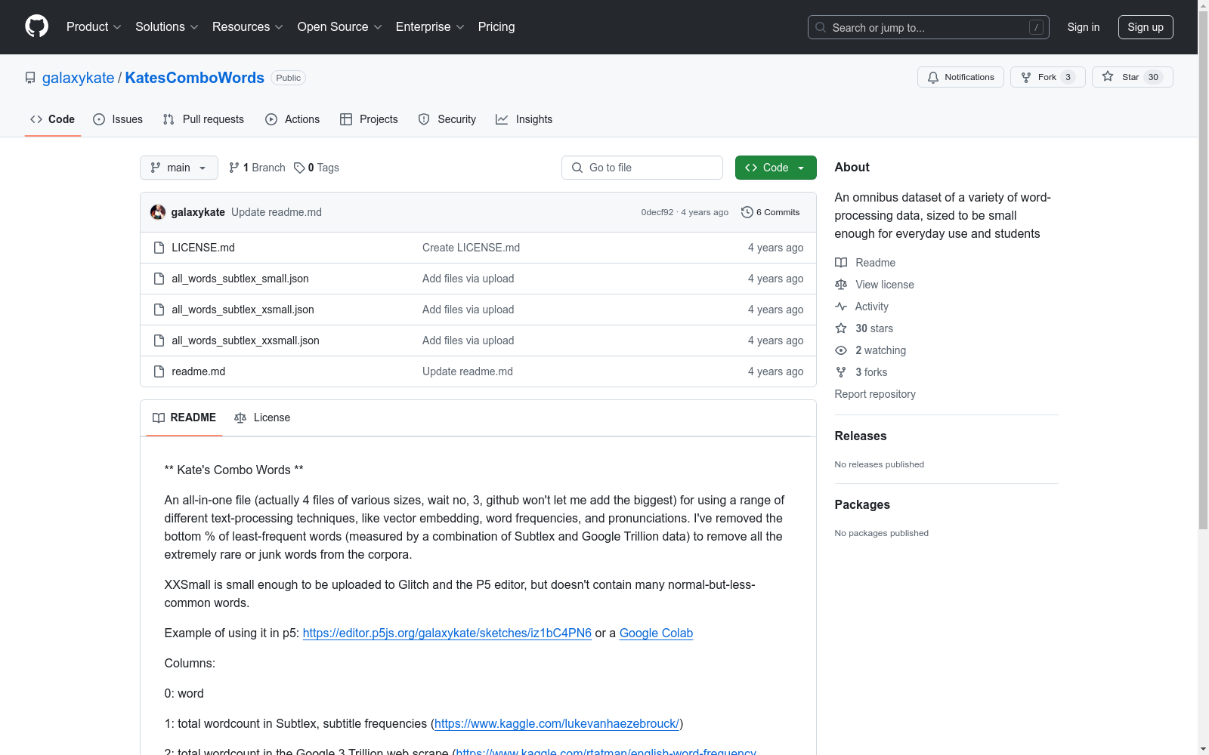Image resolution: width=1209 pixels, height=755 pixels.
Task: Open the Security tab
Action: tap(447, 119)
